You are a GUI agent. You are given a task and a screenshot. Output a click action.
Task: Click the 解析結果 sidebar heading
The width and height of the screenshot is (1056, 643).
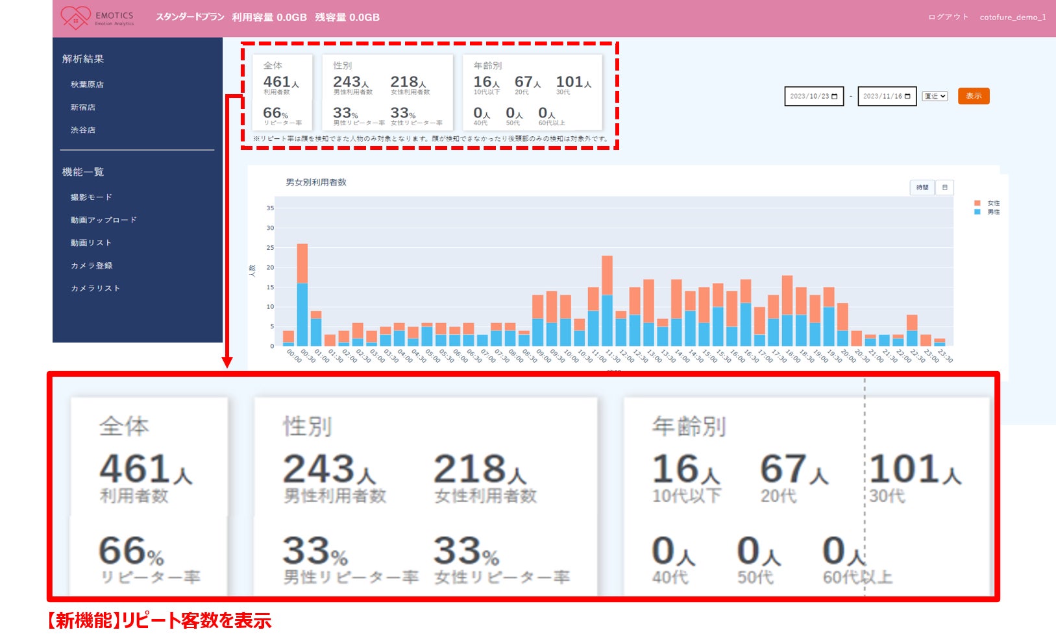point(83,59)
